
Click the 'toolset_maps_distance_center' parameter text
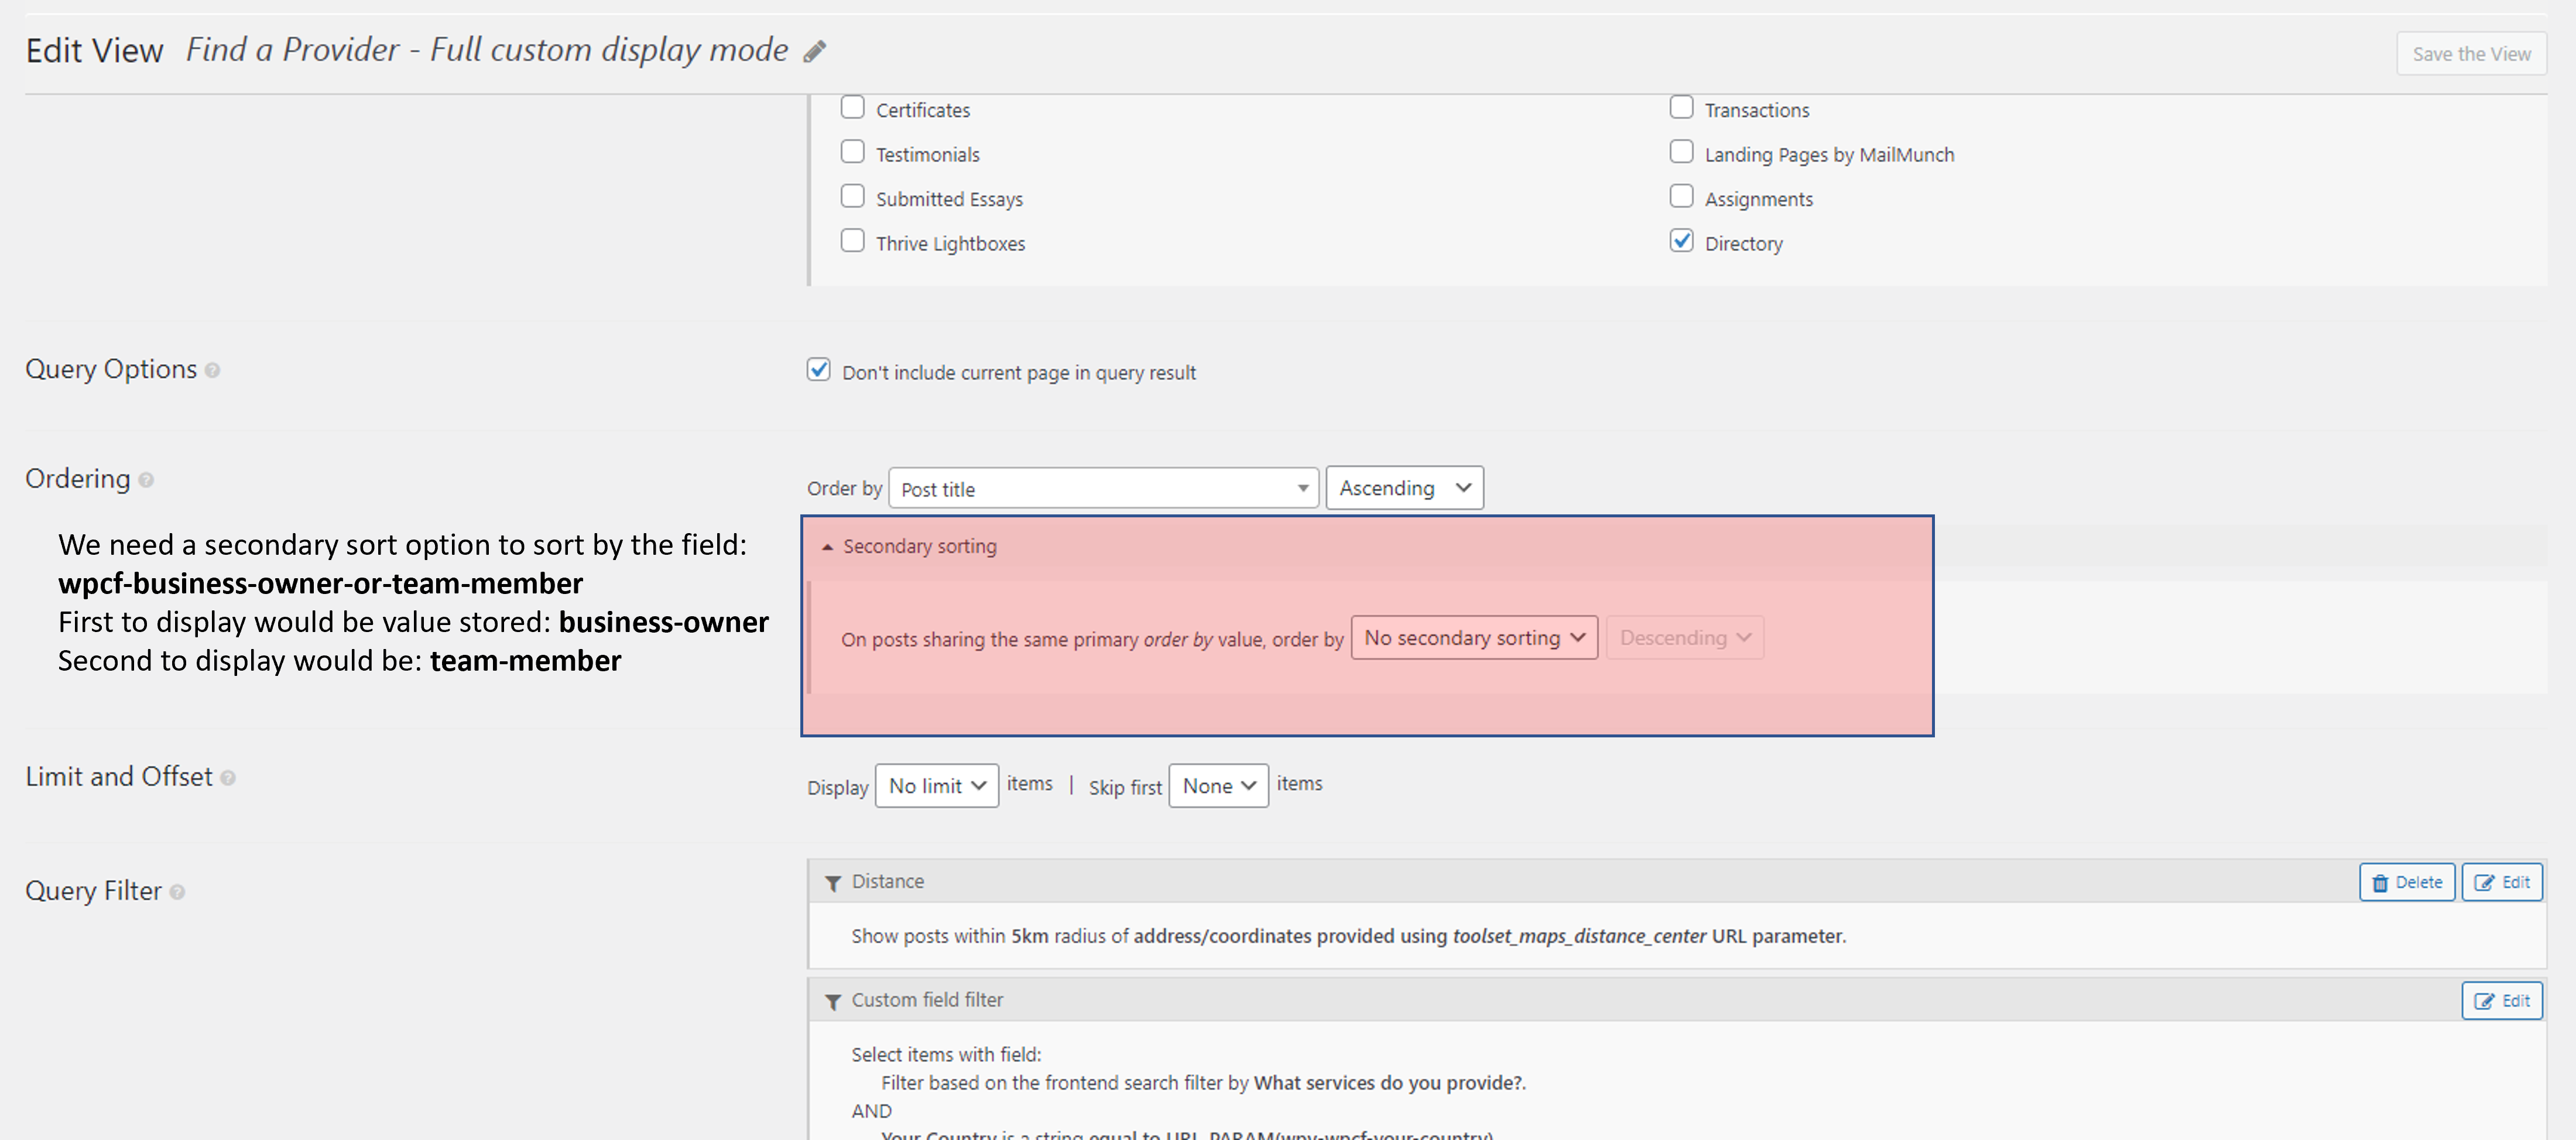click(x=1579, y=936)
